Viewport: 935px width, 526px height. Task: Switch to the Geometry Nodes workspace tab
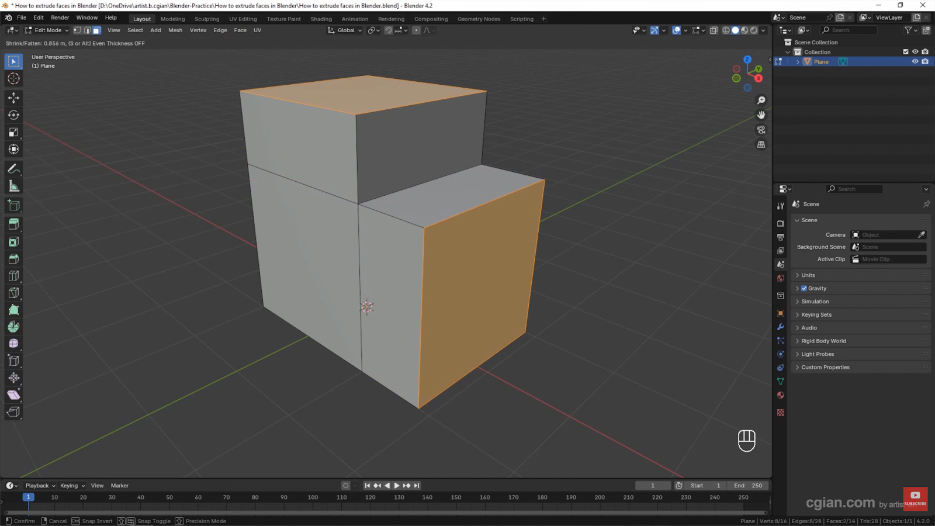point(479,19)
